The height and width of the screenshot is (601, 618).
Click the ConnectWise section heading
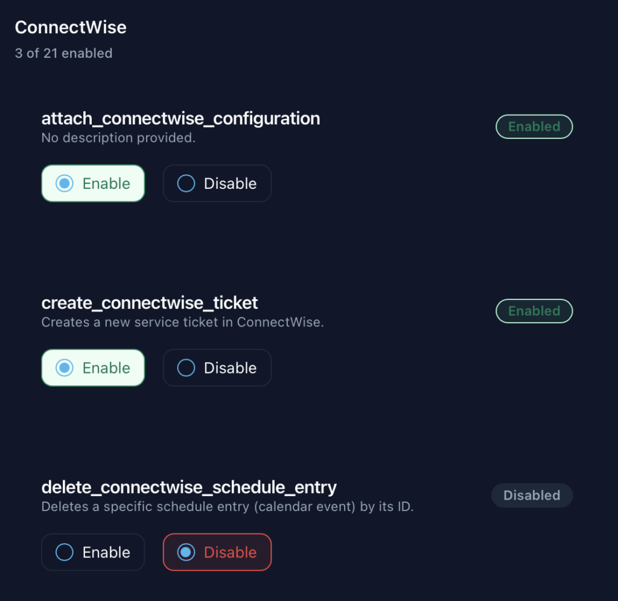(71, 27)
